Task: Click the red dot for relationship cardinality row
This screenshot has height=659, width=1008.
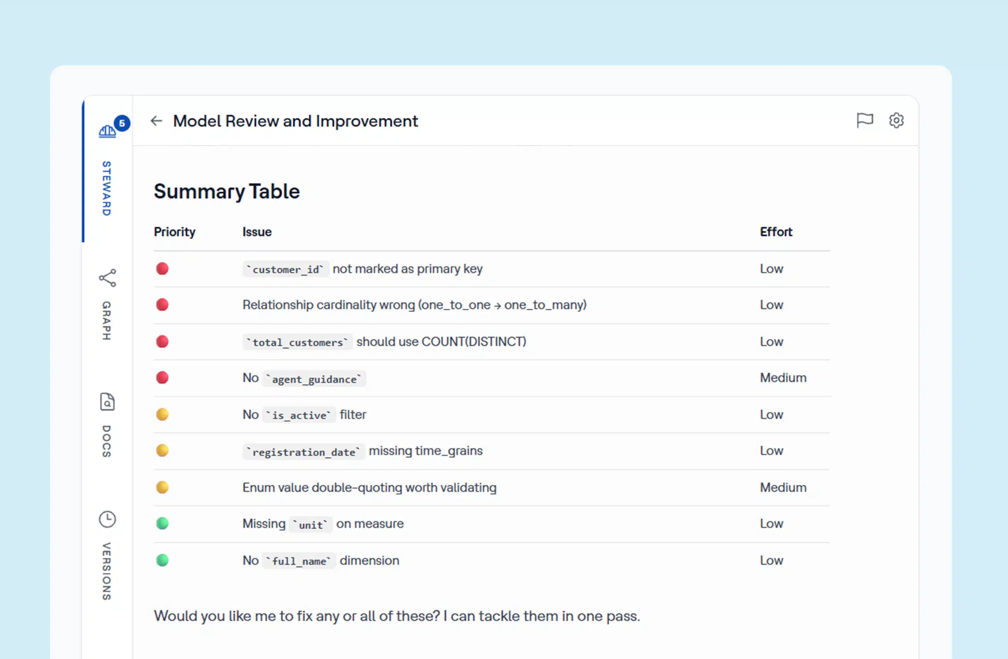Action: [x=162, y=305]
